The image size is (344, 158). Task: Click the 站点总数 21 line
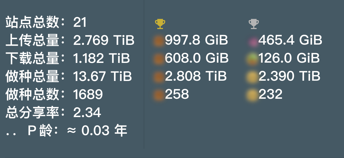click(x=46, y=22)
